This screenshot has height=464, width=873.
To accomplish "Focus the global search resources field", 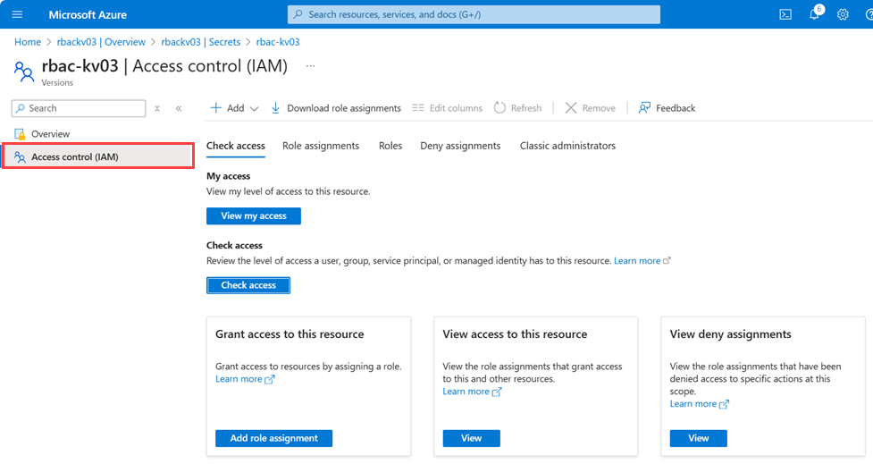I will pos(474,14).
